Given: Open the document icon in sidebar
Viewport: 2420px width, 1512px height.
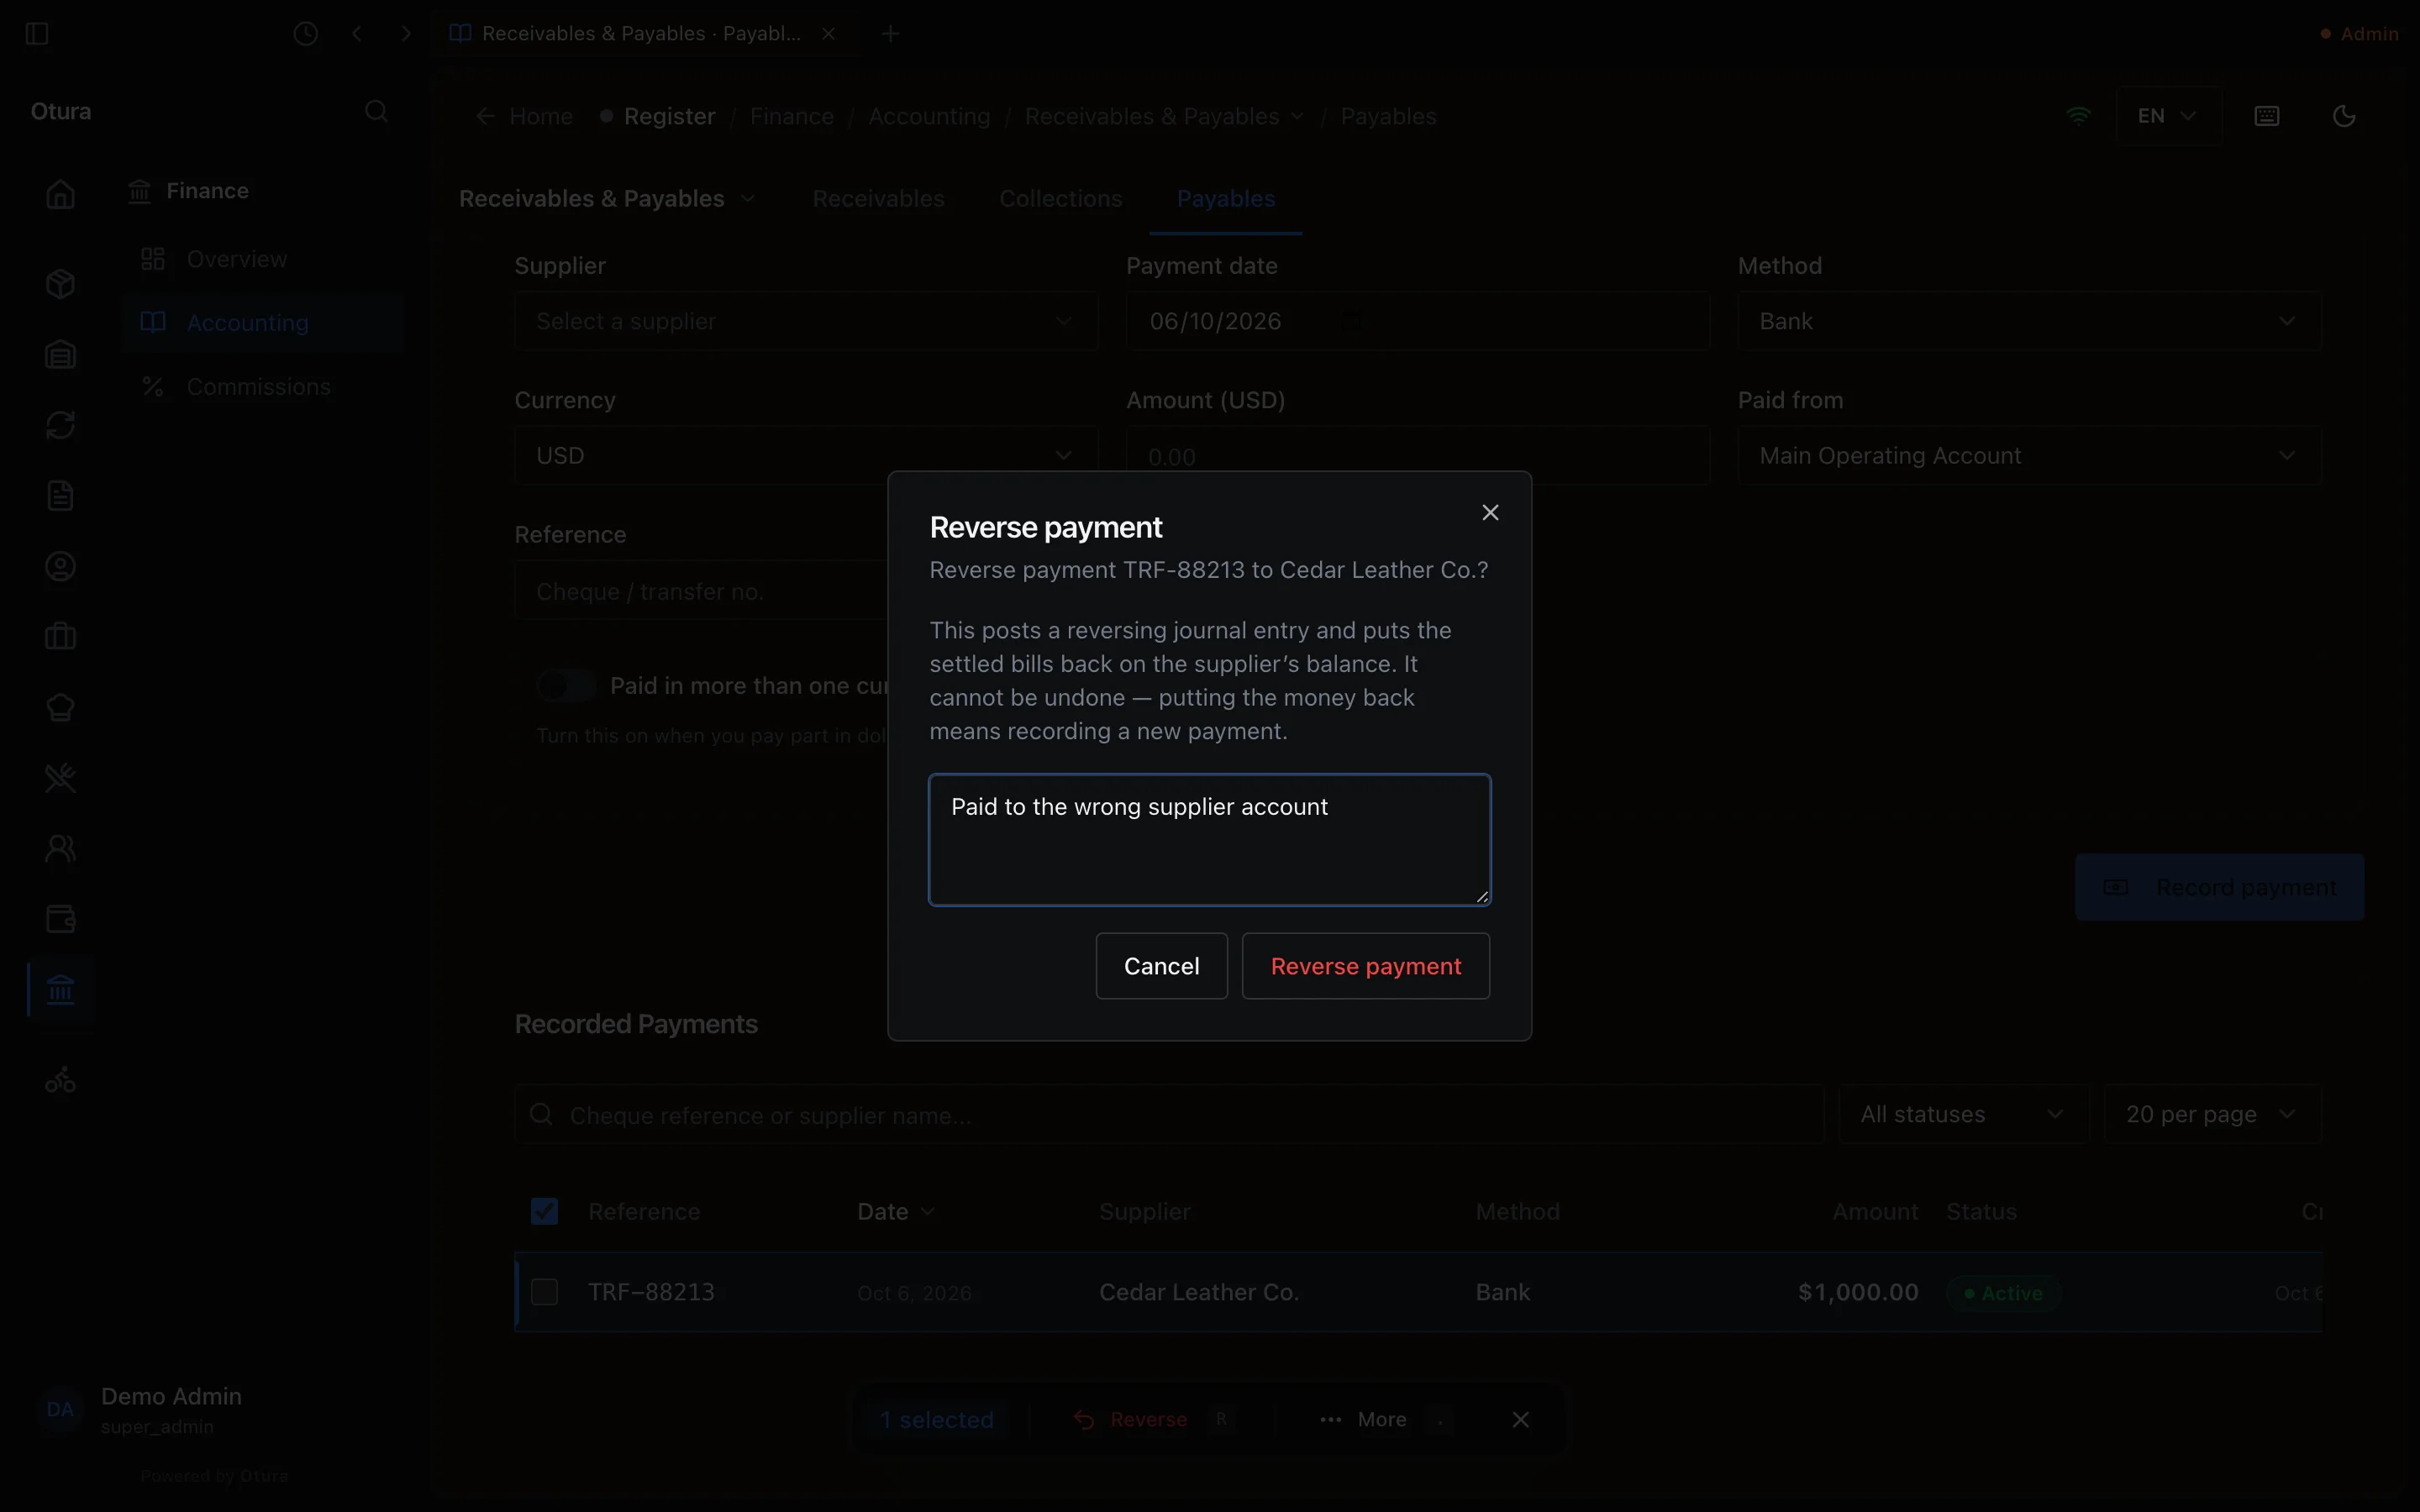Looking at the screenshot, I should pos(60,496).
